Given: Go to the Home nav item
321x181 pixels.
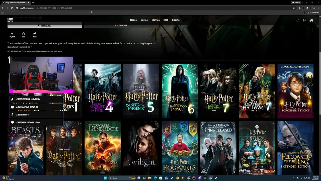Looking at the screenshot, I should pos(133,20).
